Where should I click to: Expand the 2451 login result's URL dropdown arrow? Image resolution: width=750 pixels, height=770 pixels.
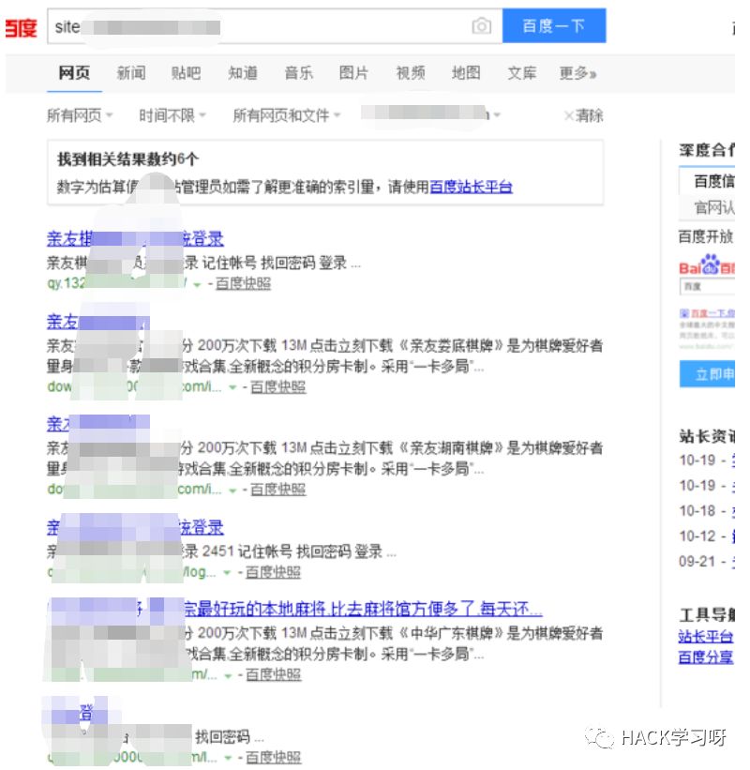pyautogui.click(x=227, y=573)
